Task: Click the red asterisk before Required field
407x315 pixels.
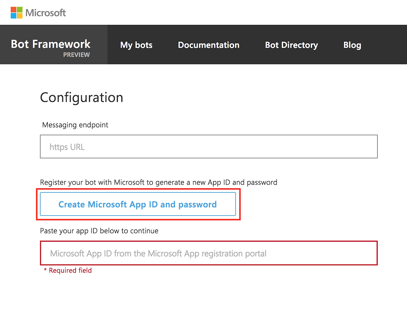Action: tap(45, 270)
